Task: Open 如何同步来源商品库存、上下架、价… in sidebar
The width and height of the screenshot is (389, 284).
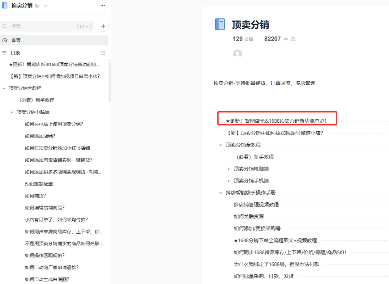Action: (x=63, y=232)
